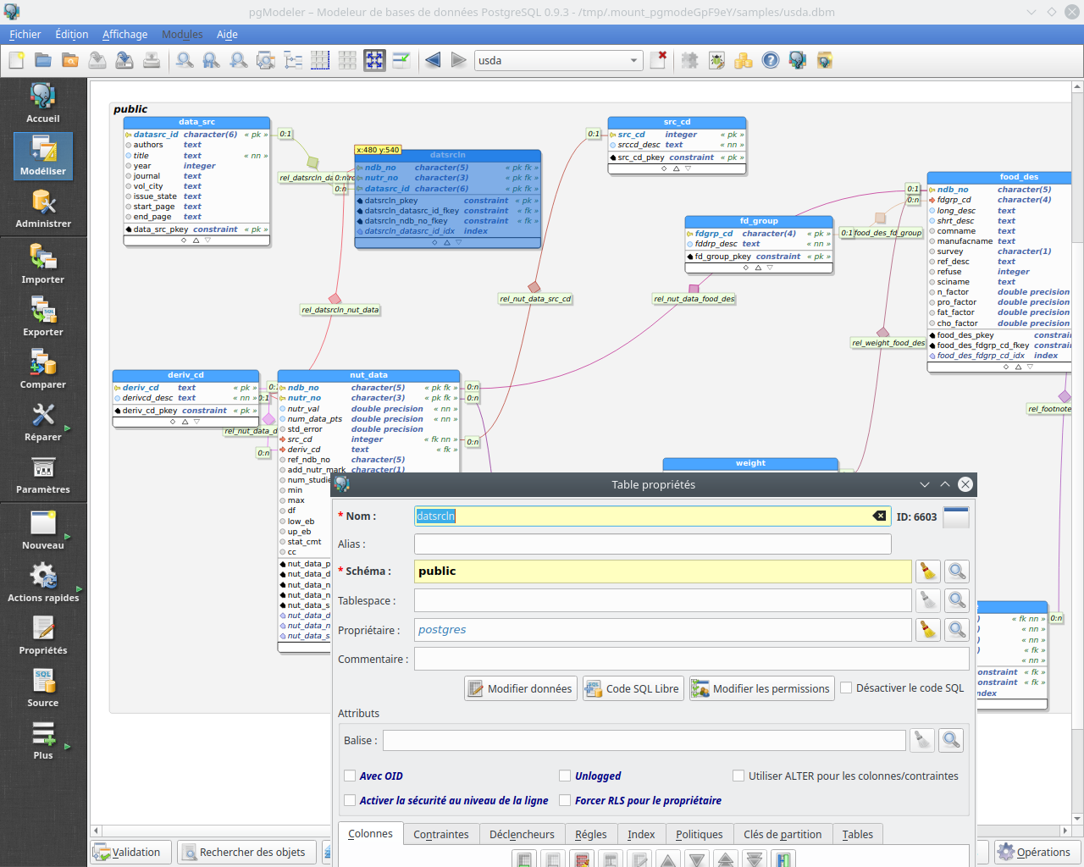Image resolution: width=1084 pixels, height=867 pixels.
Task: Toggle Forcer RLS pour le propriétaire
Action: click(565, 800)
